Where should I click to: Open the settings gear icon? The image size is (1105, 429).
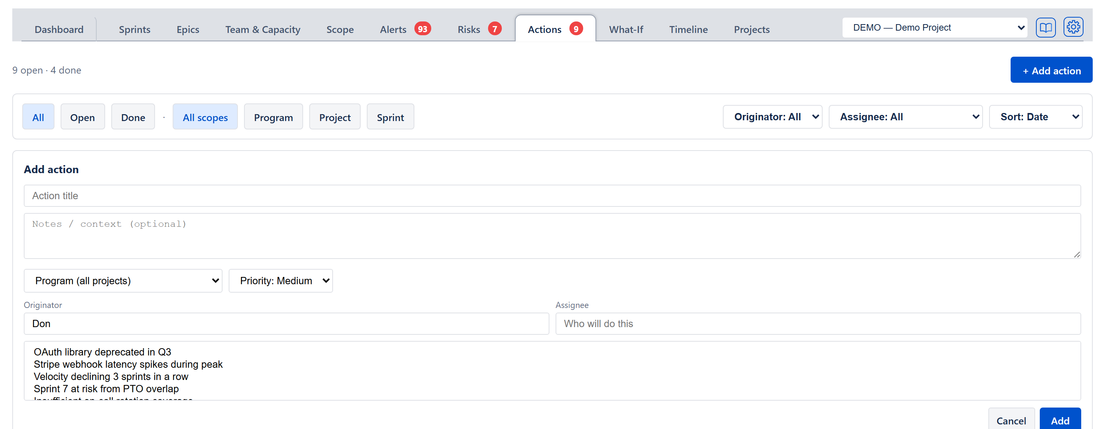click(x=1073, y=28)
